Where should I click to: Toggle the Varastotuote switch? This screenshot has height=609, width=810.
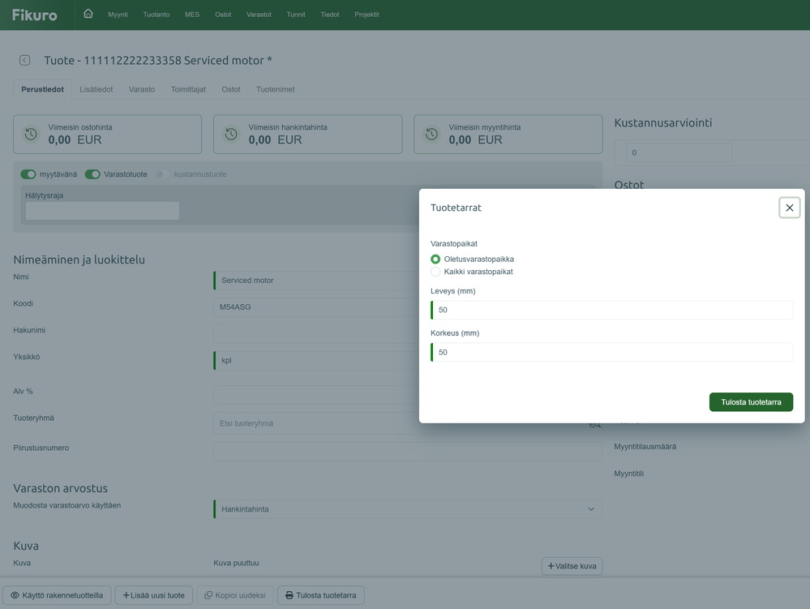[x=92, y=174]
